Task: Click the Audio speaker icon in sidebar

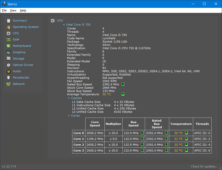Action: click(x=9, y=71)
